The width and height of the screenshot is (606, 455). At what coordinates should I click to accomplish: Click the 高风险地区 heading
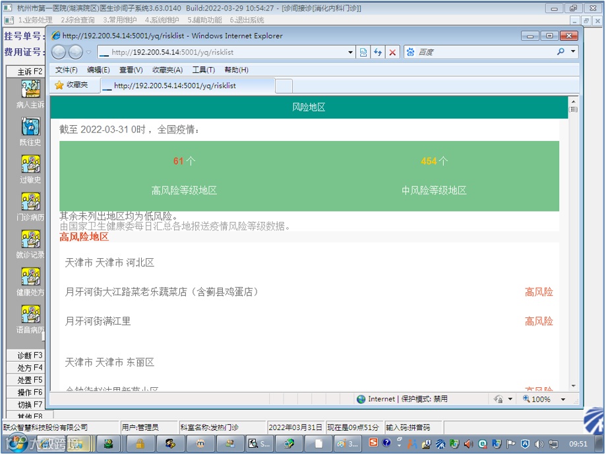point(84,237)
